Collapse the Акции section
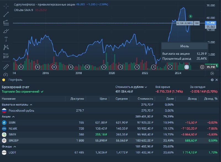The width and height of the screenshot is (221, 162). pos(13,117)
